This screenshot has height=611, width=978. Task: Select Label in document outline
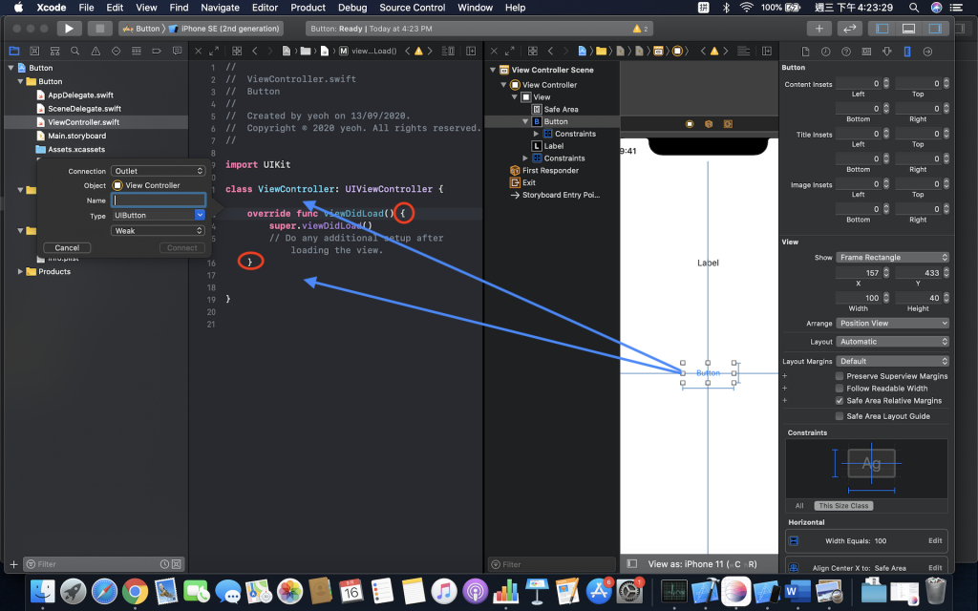click(553, 146)
